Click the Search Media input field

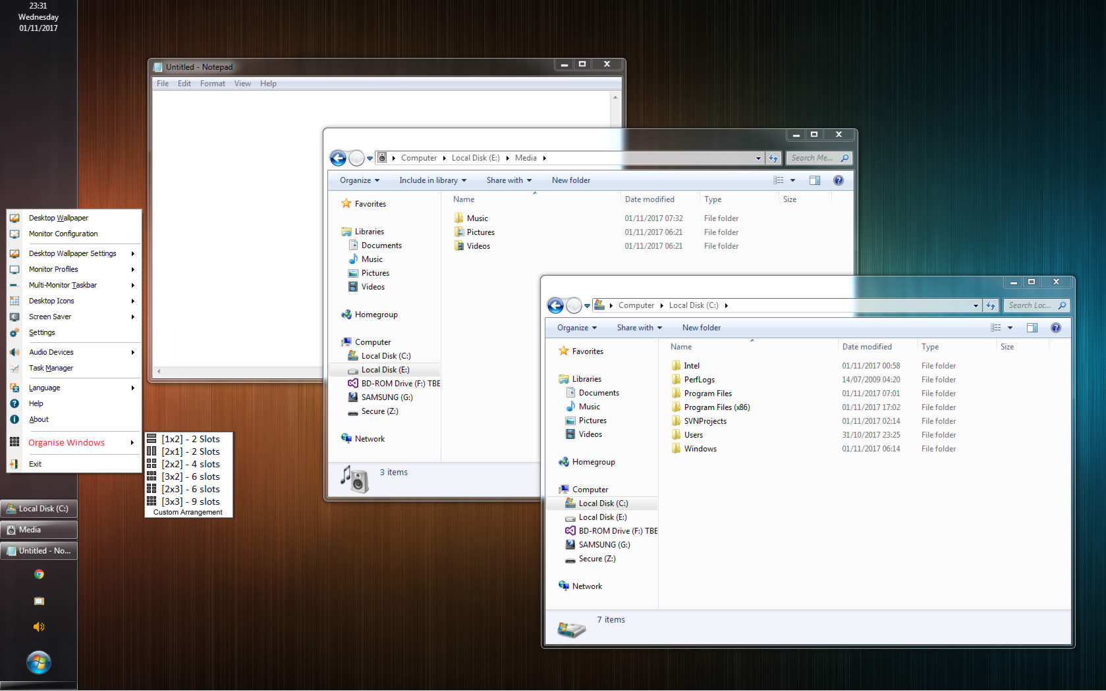click(813, 158)
